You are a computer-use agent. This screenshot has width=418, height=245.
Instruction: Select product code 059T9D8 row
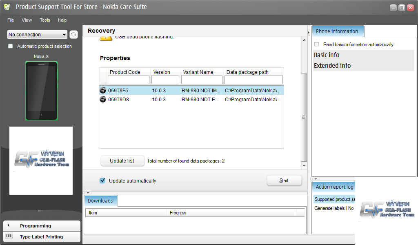(x=191, y=100)
